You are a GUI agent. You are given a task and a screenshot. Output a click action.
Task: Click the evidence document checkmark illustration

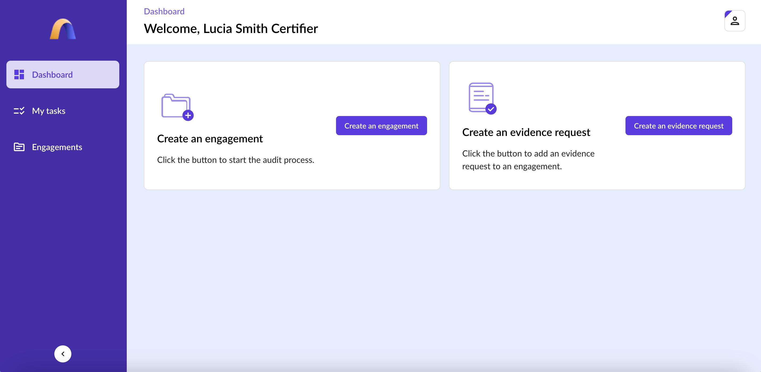(x=482, y=98)
